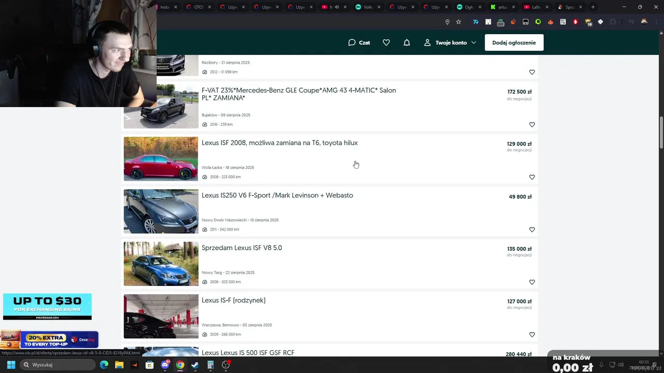Open Lexus IS-F [rodzynek] listing title
Viewport: 664px width, 373px height.
coord(233,300)
